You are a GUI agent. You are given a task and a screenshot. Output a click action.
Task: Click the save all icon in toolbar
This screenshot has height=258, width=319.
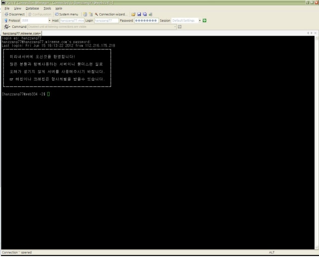click(144, 14)
